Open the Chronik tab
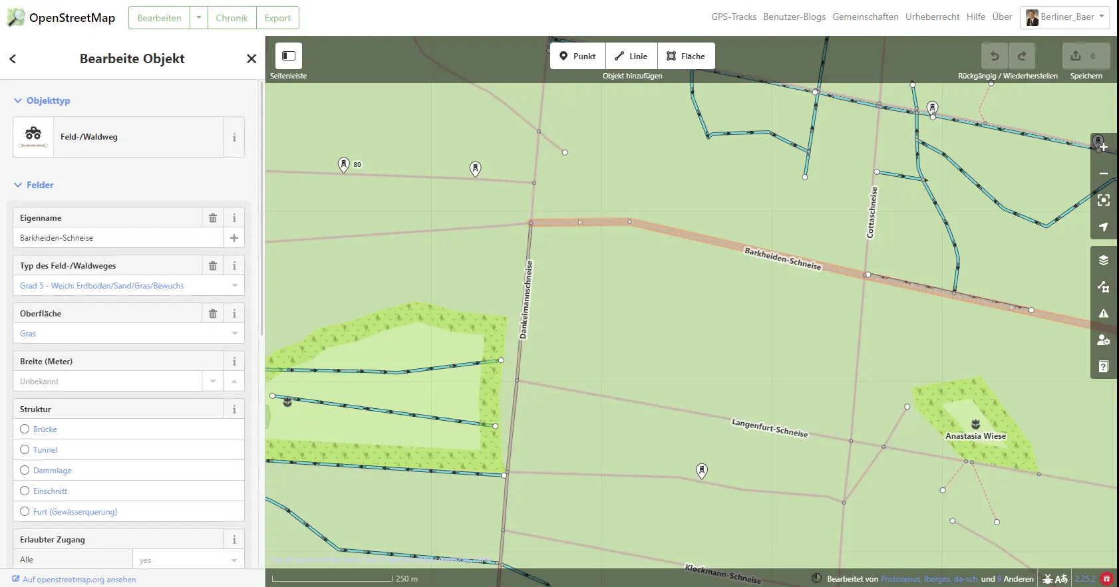 point(232,18)
